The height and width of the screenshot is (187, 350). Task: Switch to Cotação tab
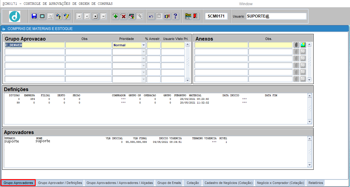pyautogui.click(x=193, y=183)
